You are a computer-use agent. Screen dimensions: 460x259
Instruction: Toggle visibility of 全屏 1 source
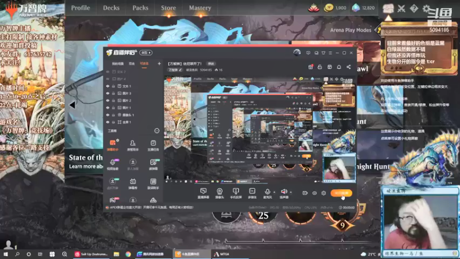coord(108,122)
